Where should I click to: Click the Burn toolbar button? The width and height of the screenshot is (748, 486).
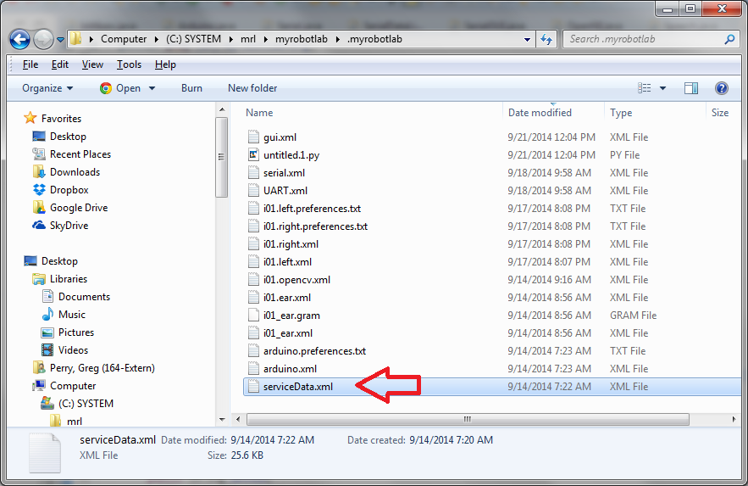pos(191,88)
